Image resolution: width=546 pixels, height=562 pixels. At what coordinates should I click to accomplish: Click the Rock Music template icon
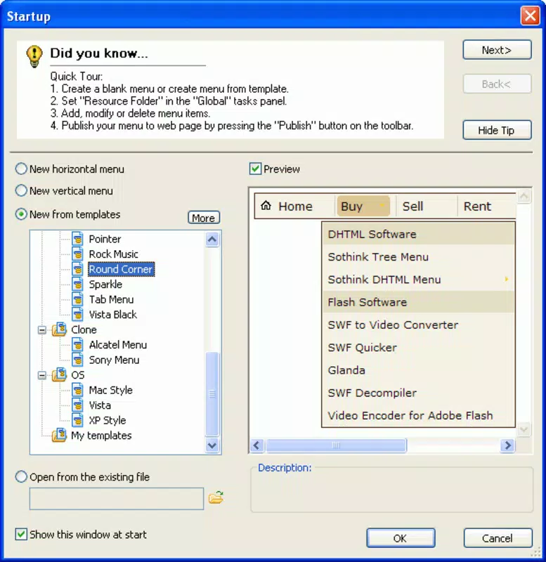click(77, 254)
